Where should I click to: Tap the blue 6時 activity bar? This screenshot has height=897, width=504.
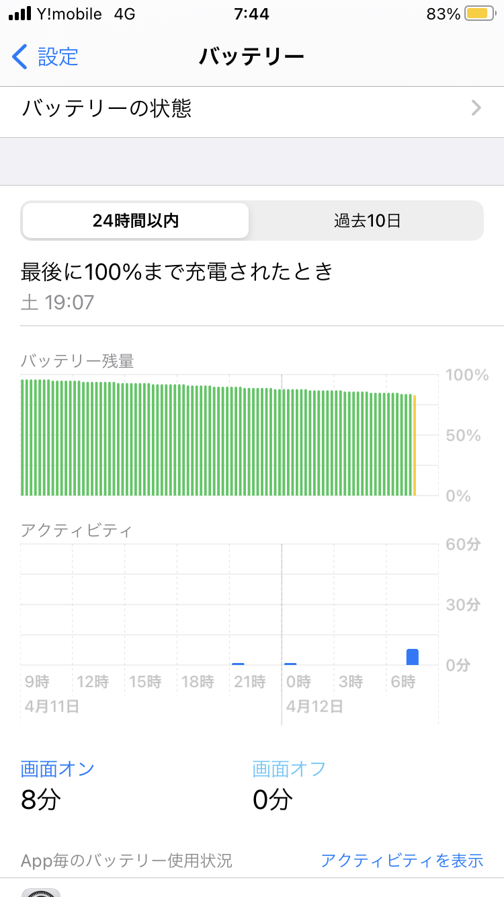point(412,657)
